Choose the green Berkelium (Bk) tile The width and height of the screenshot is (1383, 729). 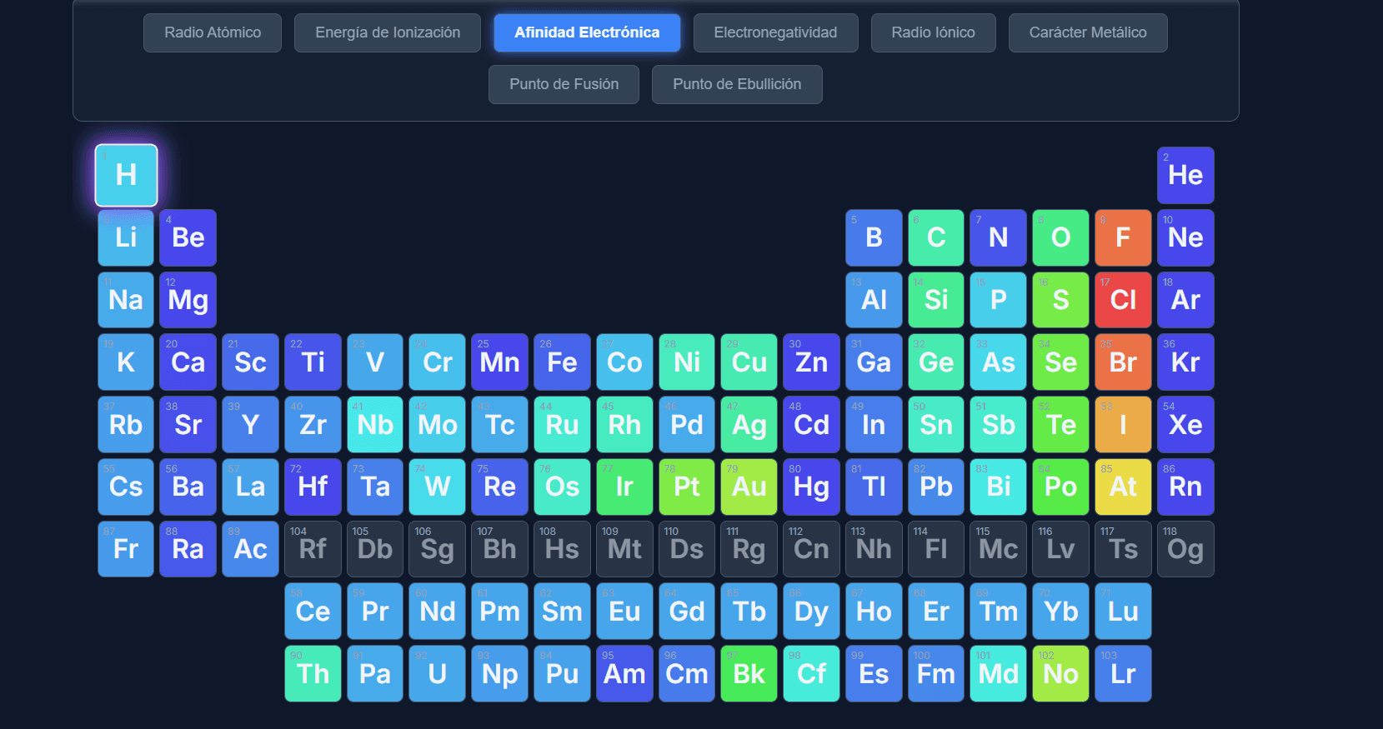point(749,674)
